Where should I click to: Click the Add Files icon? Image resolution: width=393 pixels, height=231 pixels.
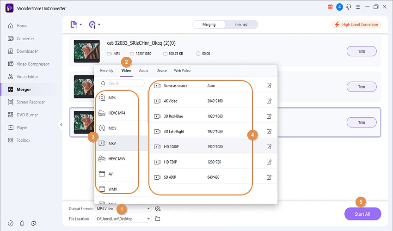[x=74, y=24]
